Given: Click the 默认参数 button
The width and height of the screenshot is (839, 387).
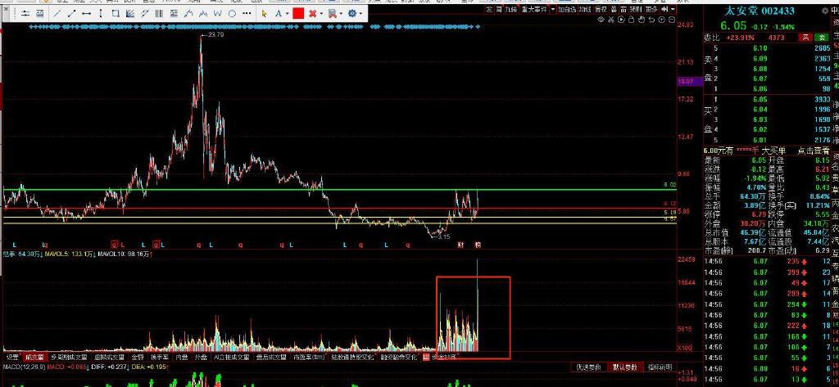Looking at the screenshot, I should coord(624,367).
